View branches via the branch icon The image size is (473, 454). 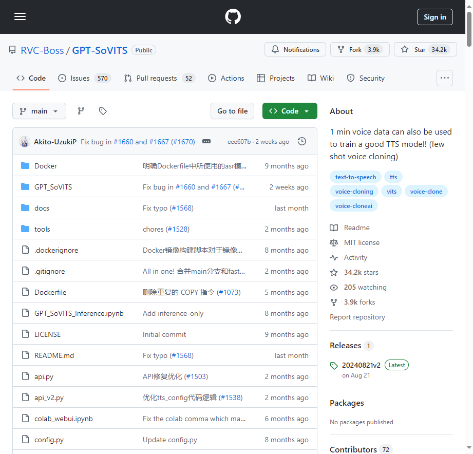point(81,111)
